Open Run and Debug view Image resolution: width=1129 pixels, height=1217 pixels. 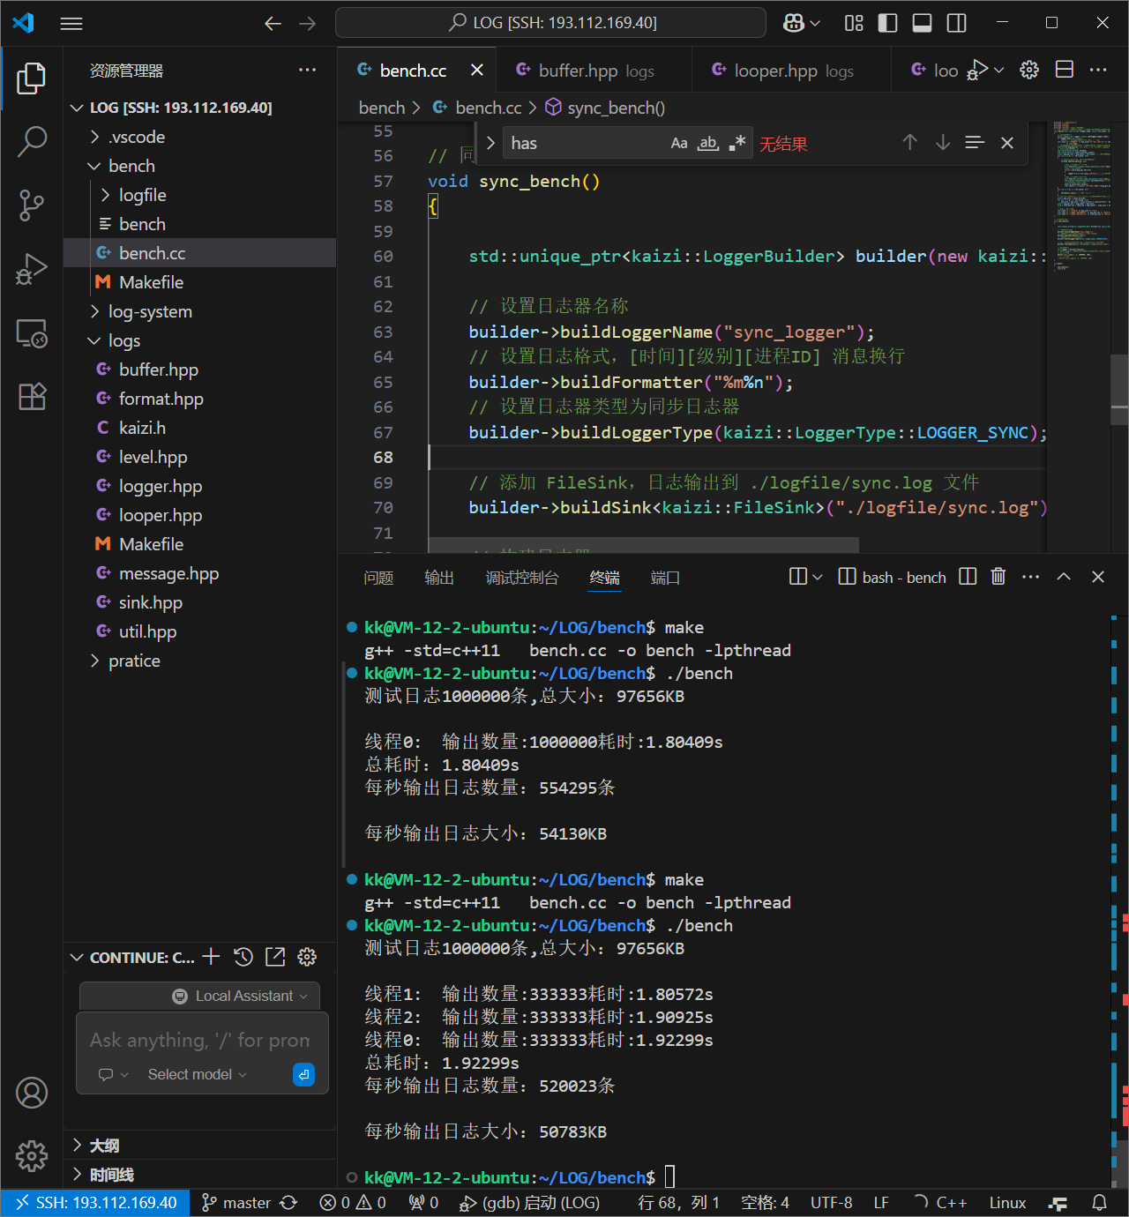point(32,269)
